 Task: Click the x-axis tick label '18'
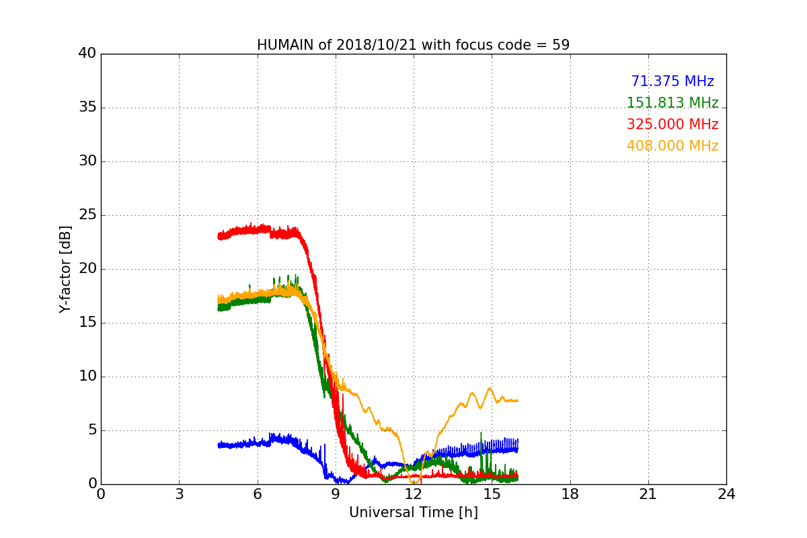click(570, 494)
